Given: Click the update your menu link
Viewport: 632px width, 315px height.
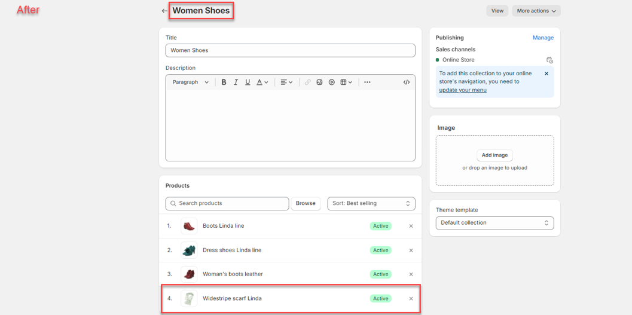Looking at the screenshot, I should pyautogui.click(x=462, y=90).
